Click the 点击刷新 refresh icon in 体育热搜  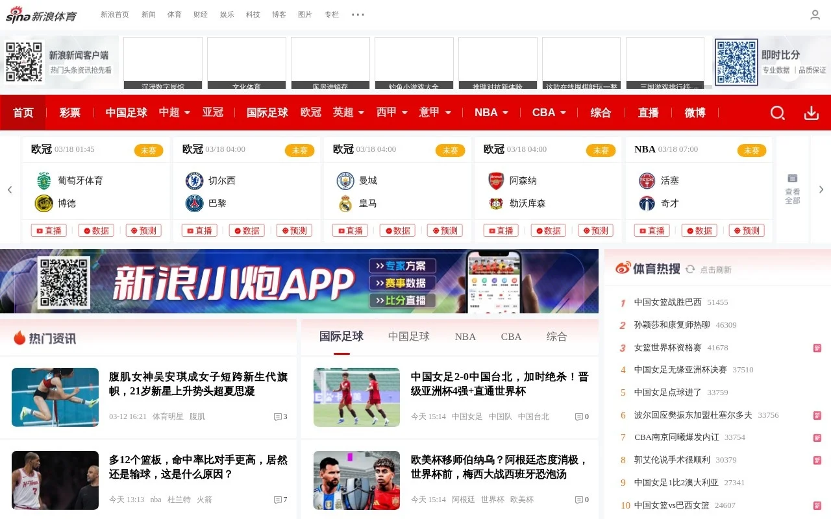[x=689, y=269]
